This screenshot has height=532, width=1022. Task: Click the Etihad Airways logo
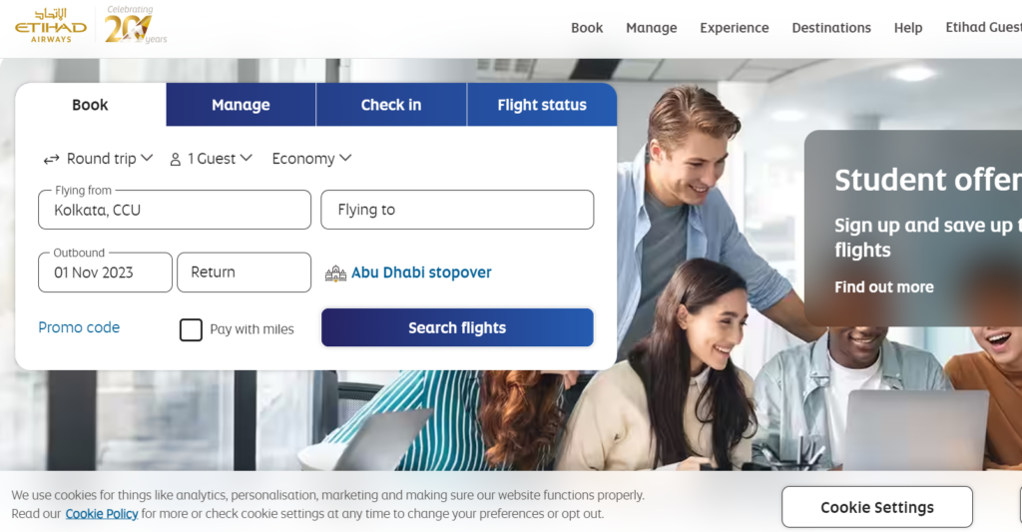pos(51,25)
